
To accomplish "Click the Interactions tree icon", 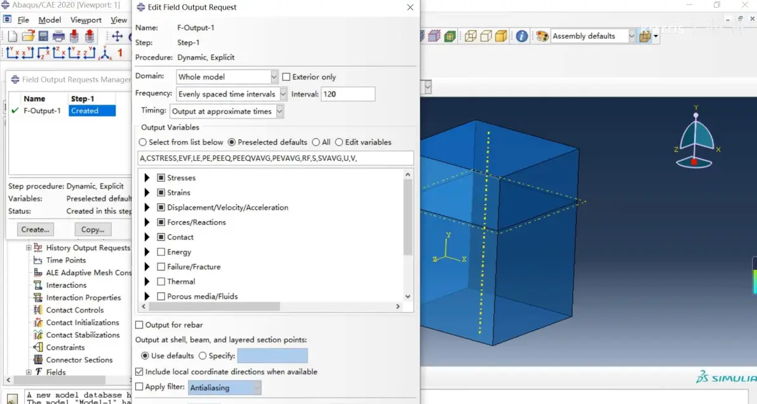I will click(38, 285).
